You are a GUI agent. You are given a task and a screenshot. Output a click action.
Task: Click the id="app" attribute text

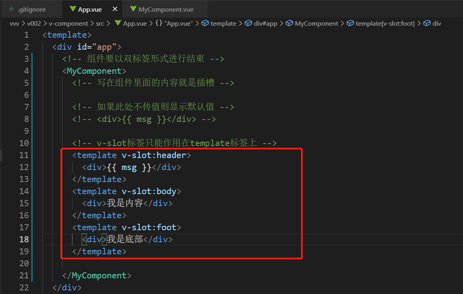click(97, 47)
